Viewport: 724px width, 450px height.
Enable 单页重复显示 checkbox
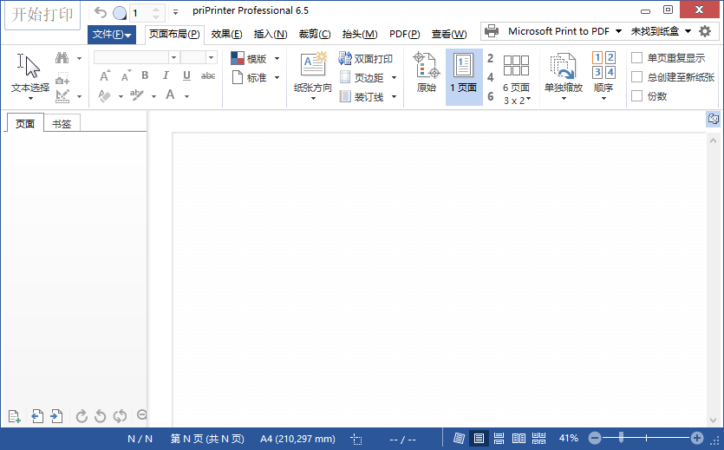pos(636,58)
